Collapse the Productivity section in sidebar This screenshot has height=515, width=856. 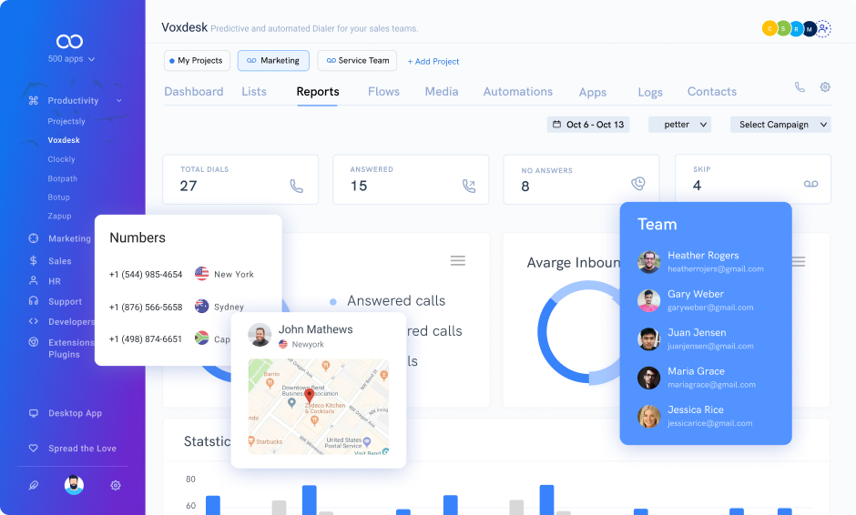(x=119, y=101)
